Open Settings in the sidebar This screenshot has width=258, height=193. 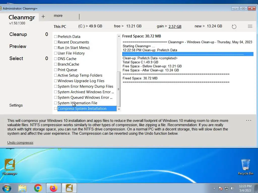16,105
